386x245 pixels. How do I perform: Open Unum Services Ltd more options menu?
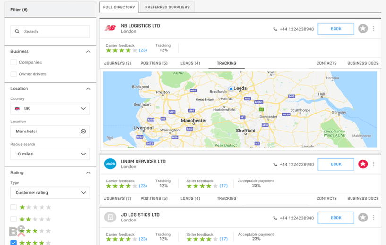[374, 164]
